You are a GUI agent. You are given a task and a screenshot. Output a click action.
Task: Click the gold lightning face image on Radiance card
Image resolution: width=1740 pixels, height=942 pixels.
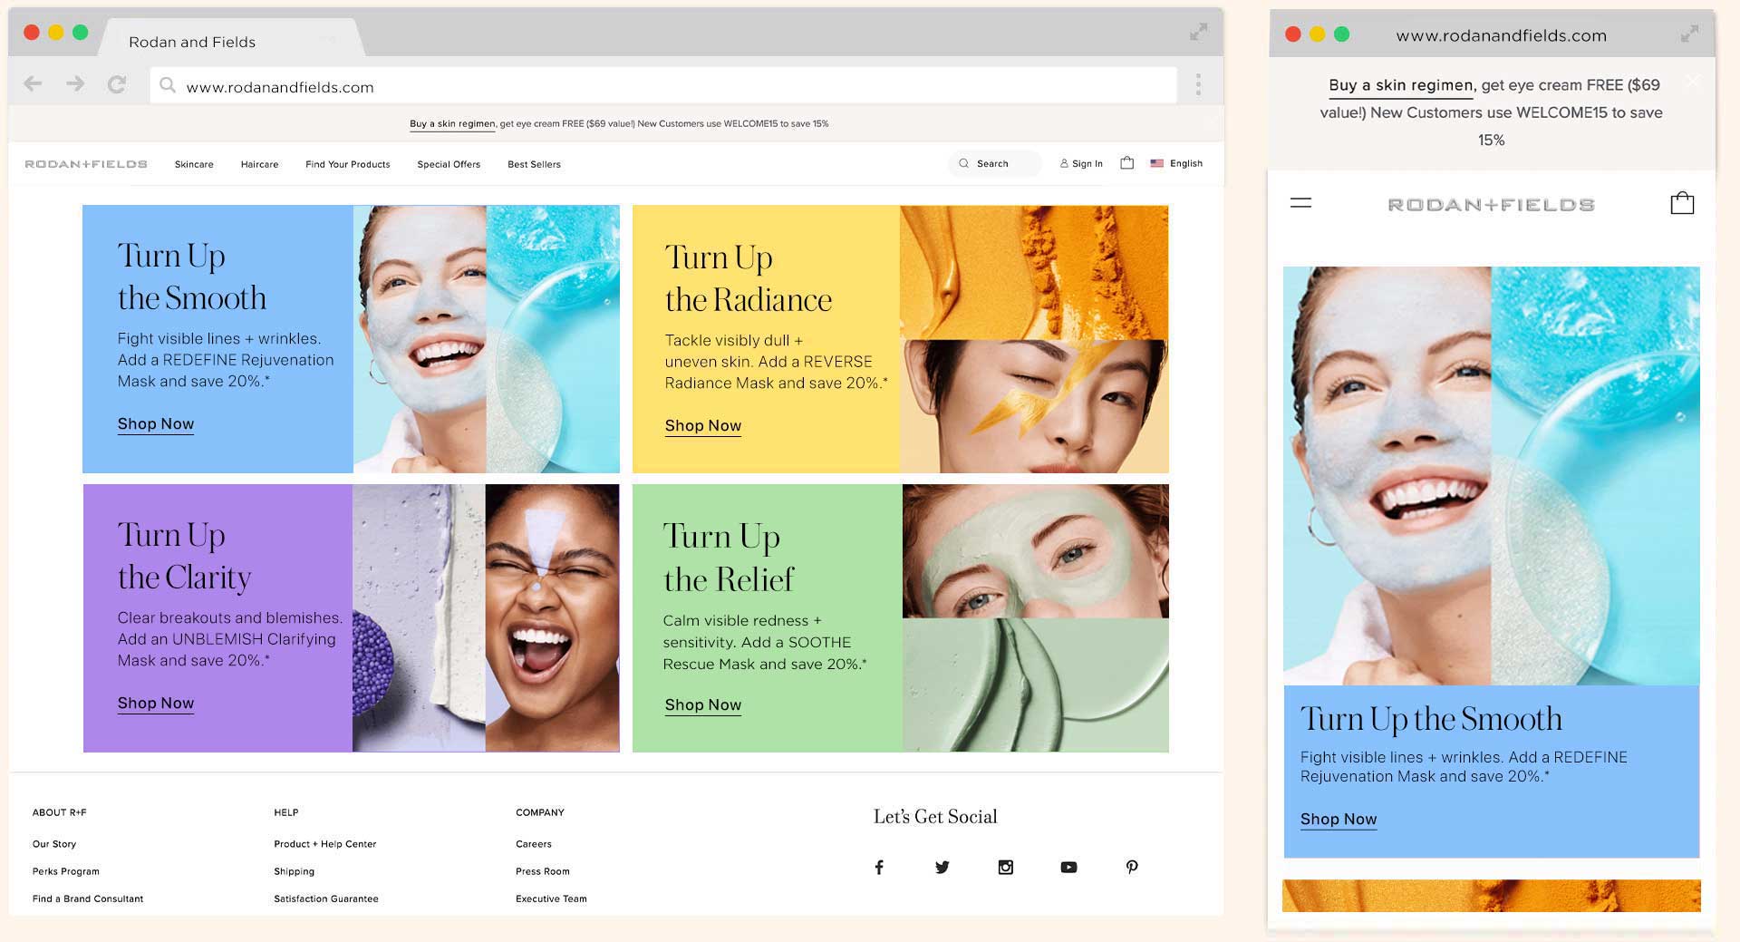click(x=1034, y=406)
